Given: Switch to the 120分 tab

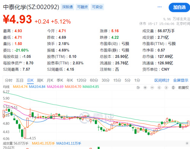Looking at the screenshot, I should (x=81, y=80).
